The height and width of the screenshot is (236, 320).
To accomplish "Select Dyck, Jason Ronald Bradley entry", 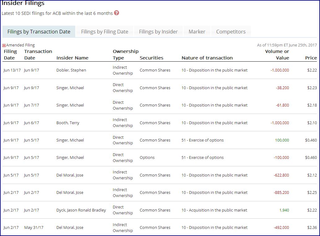I will [81, 210].
